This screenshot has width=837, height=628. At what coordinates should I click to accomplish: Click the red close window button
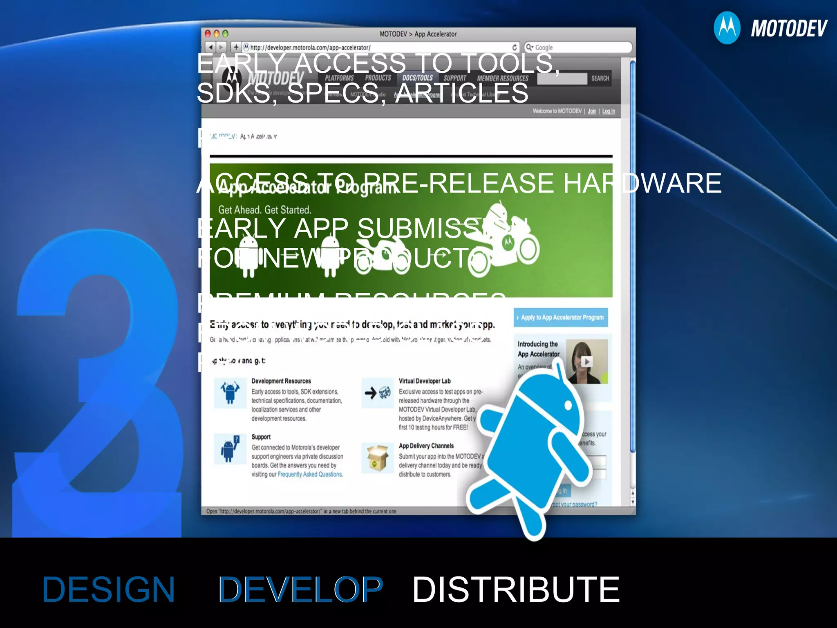tap(208, 34)
